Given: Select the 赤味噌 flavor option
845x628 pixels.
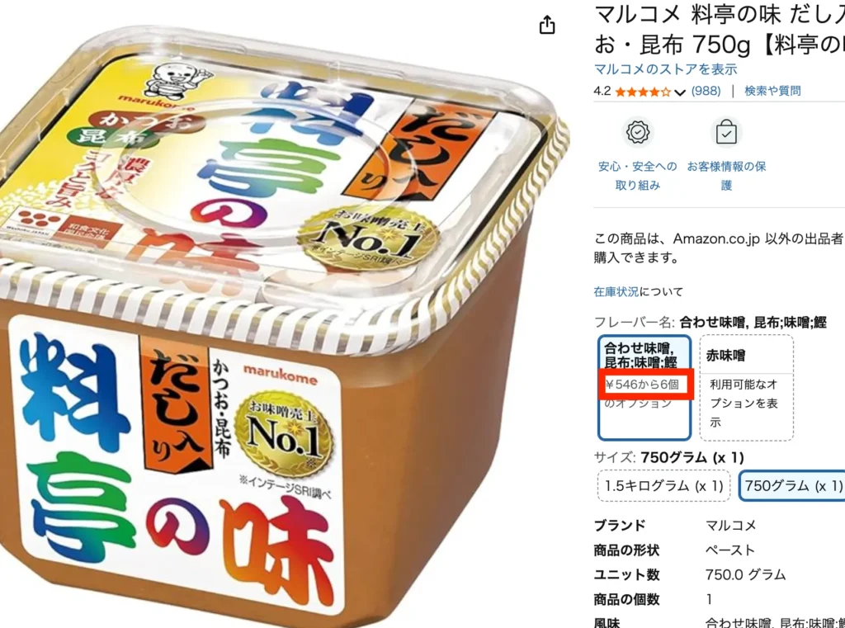Looking at the screenshot, I should coord(746,388).
